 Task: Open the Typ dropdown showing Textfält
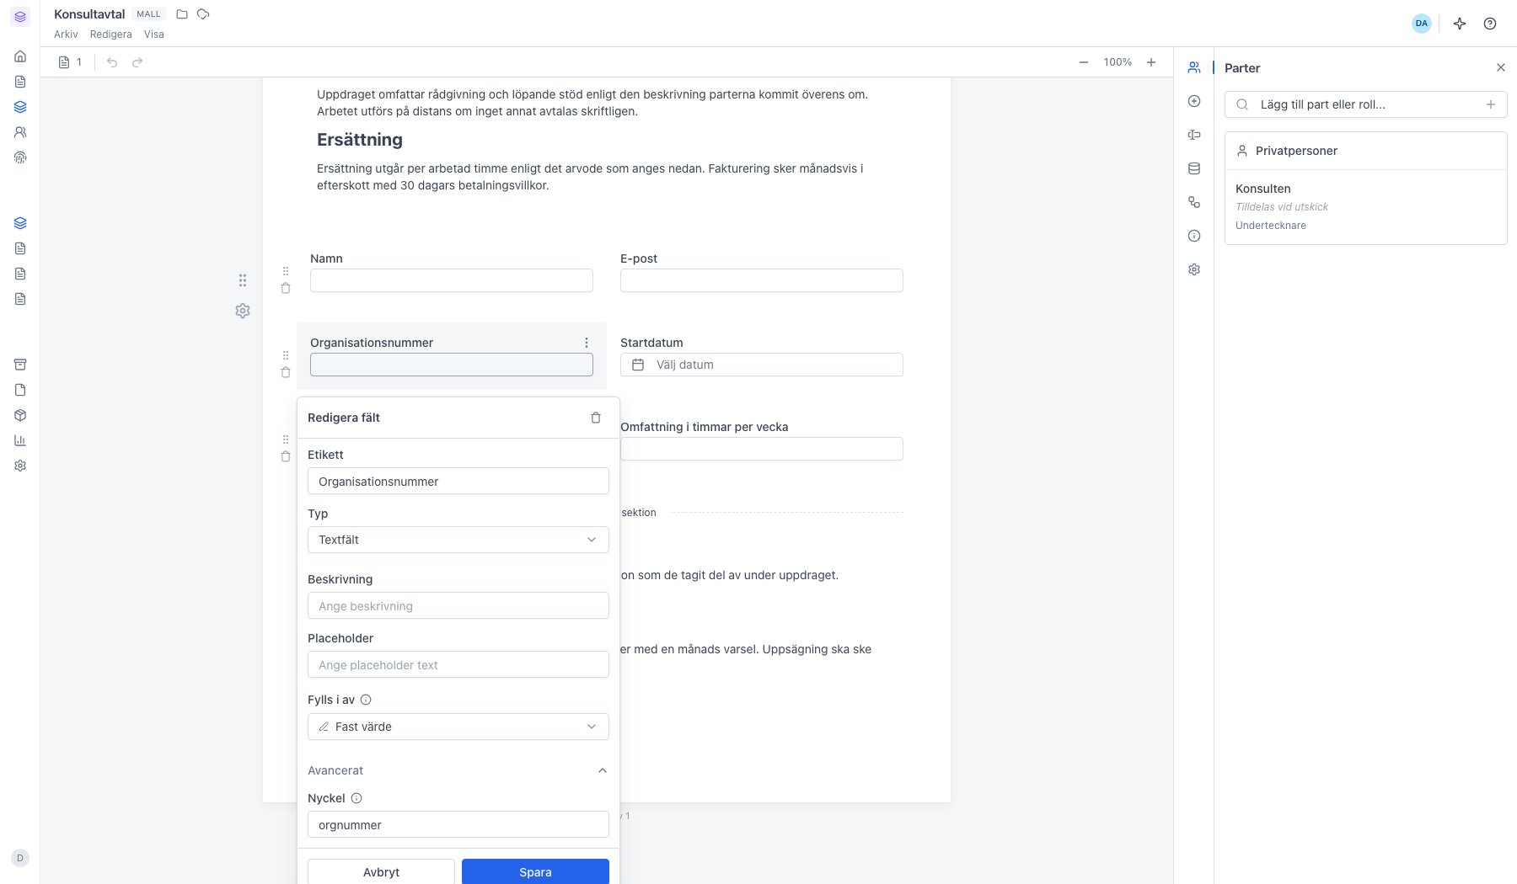(458, 540)
